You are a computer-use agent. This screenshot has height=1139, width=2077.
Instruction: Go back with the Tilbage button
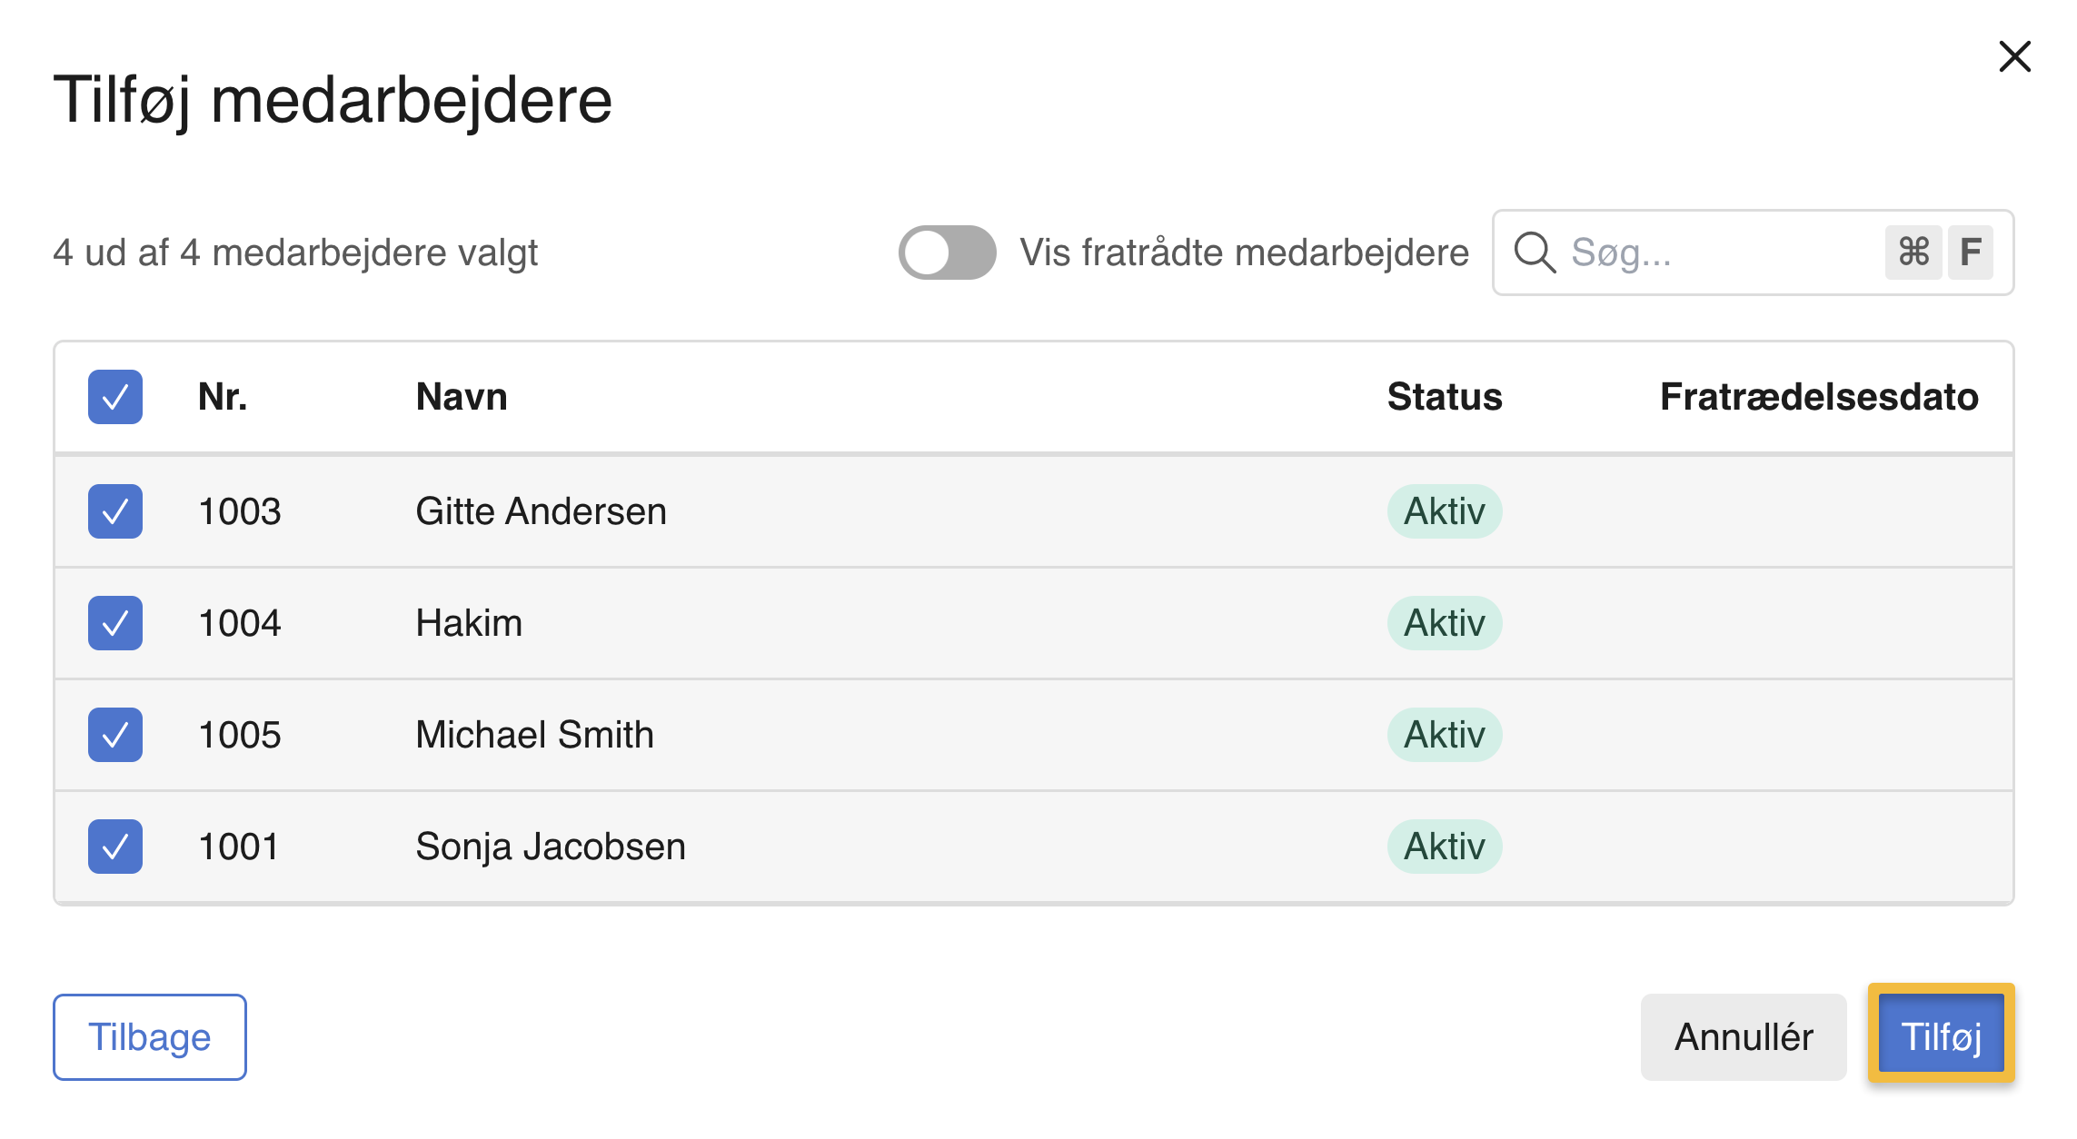pyautogui.click(x=150, y=1037)
